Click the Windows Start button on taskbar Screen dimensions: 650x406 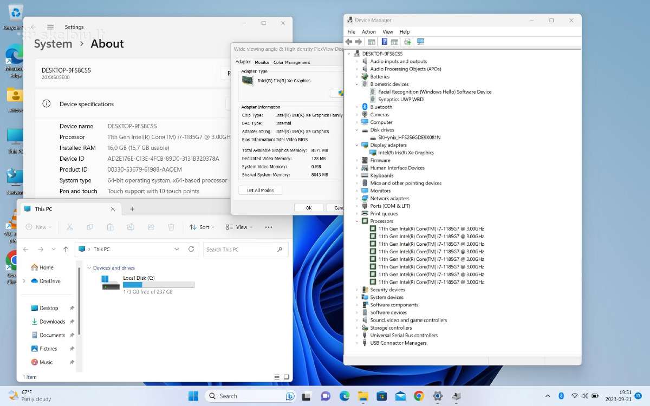coord(193,396)
